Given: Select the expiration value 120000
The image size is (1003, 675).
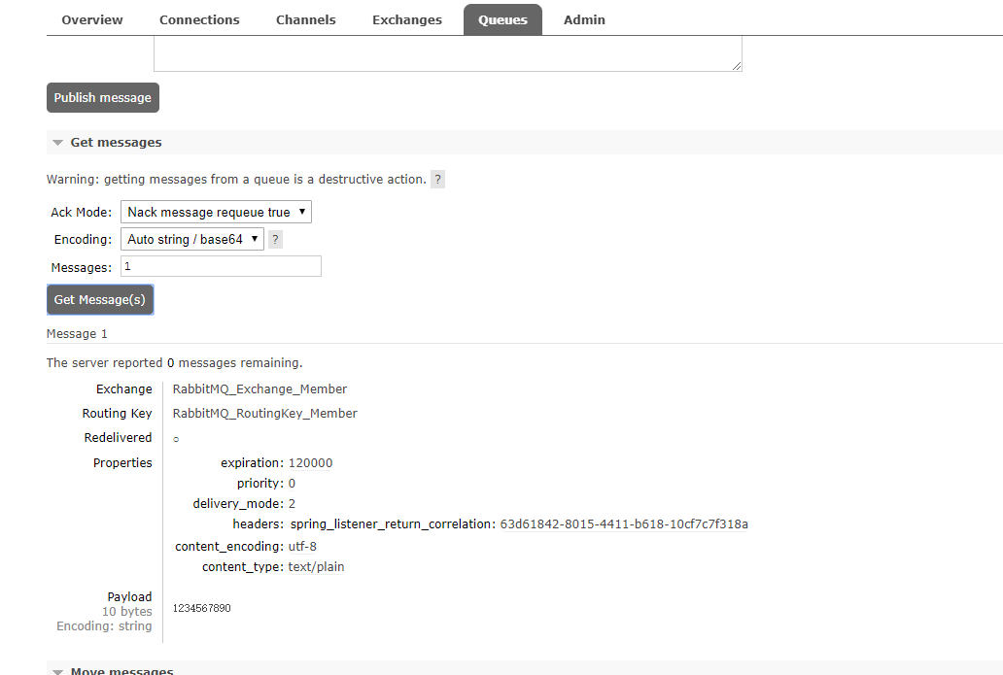Looking at the screenshot, I should [310, 462].
